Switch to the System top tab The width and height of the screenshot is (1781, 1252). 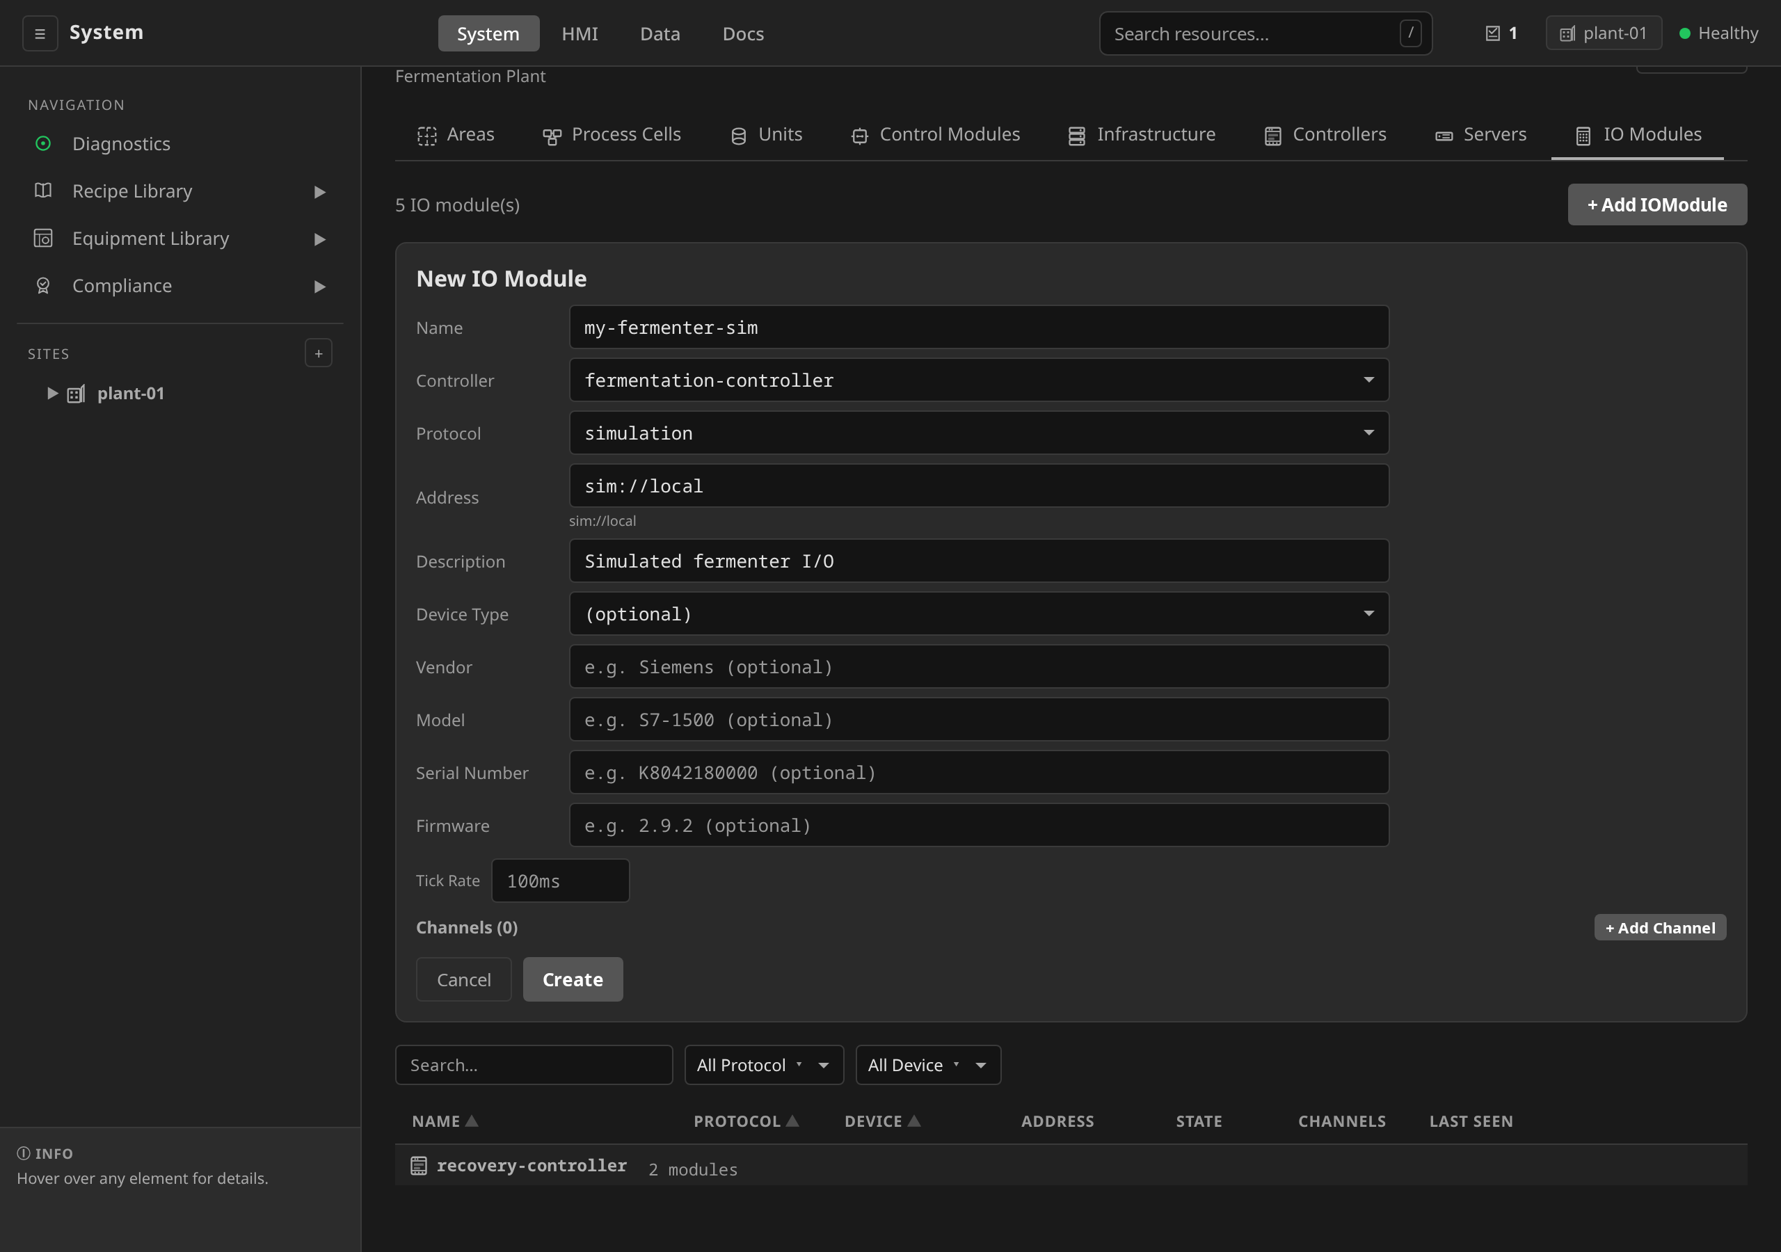click(488, 33)
